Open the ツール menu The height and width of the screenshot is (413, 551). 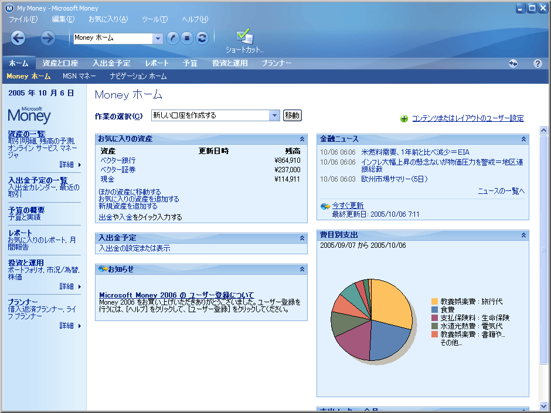pos(155,19)
